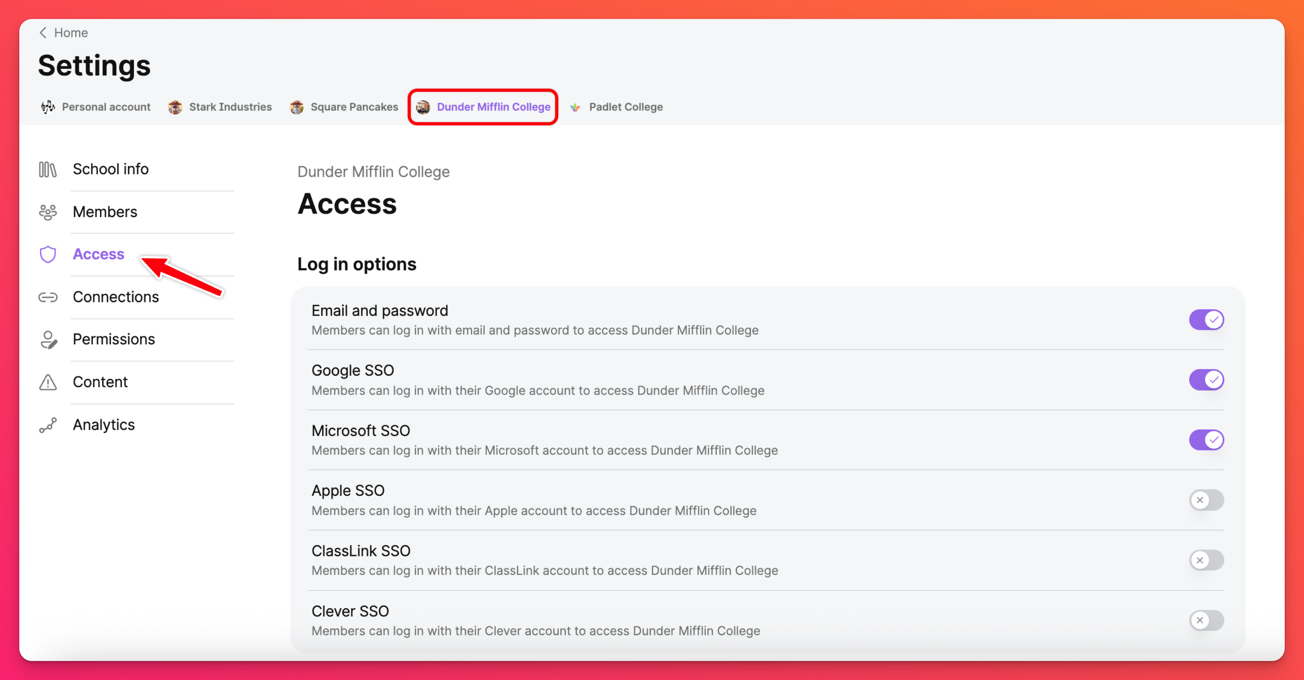The image size is (1304, 680).
Task: Open Permissions settings in sidebar
Action: click(114, 339)
